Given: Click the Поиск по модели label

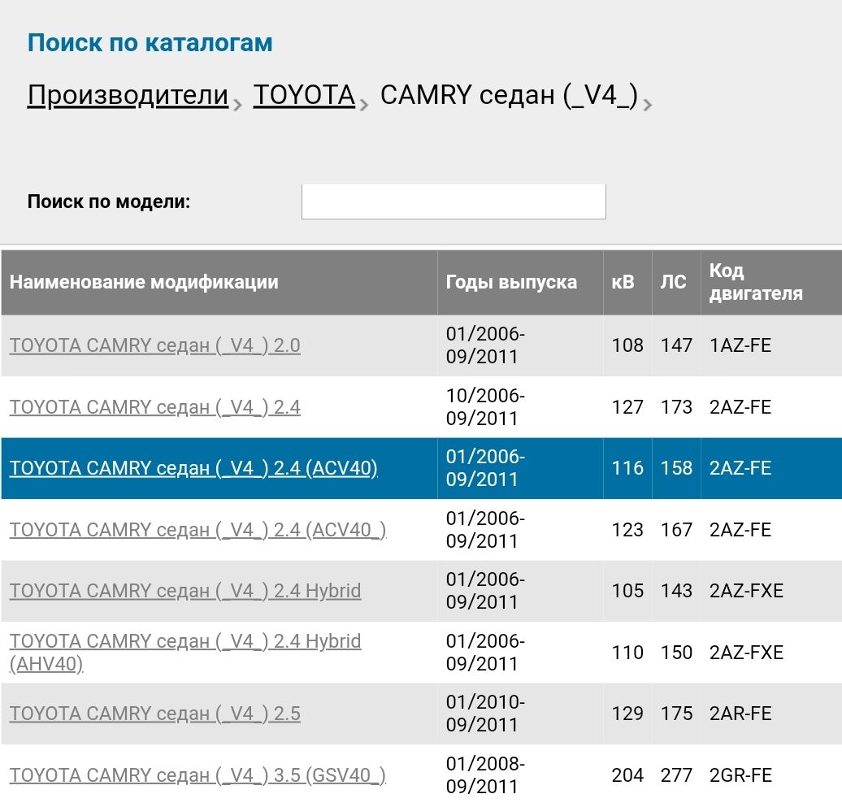Looking at the screenshot, I should click(x=109, y=202).
